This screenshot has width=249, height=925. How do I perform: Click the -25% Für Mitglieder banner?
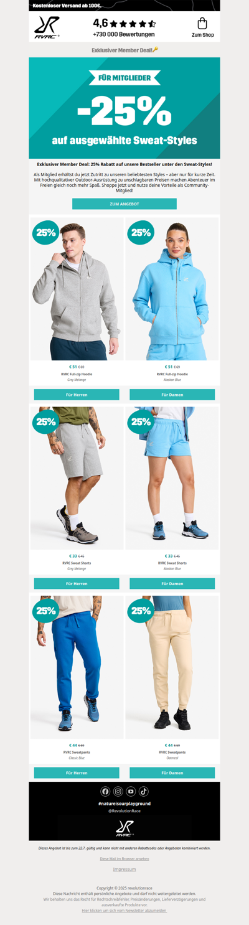click(125, 108)
